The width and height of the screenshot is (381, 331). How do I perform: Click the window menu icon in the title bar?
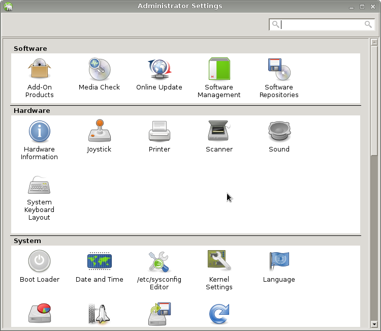[x=8, y=6]
